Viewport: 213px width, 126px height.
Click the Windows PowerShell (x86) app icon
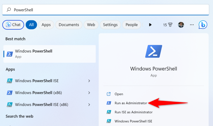pos(10,93)
